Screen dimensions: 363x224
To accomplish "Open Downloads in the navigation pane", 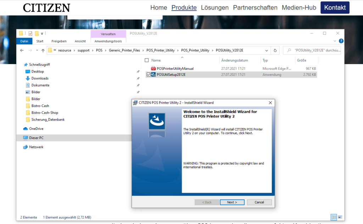I will (40, 78).
